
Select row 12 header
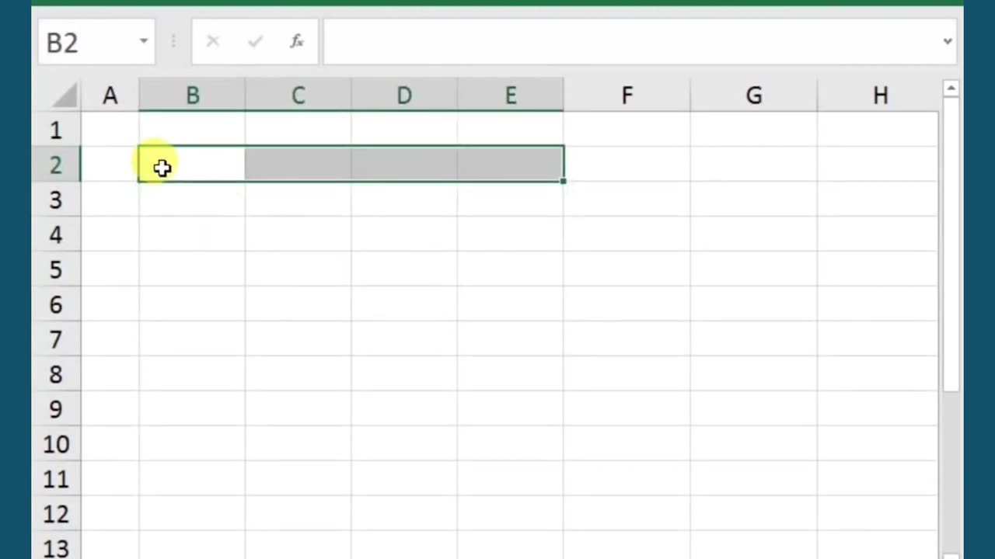[56, 514]
